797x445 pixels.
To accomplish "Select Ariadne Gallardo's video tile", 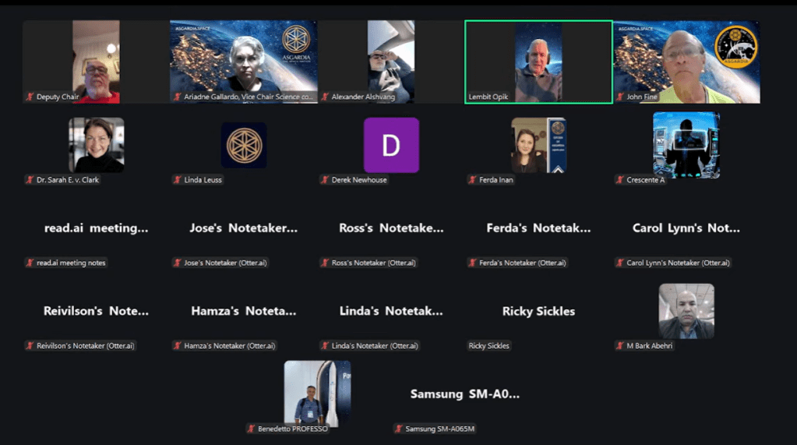I will tap(244, 61).
